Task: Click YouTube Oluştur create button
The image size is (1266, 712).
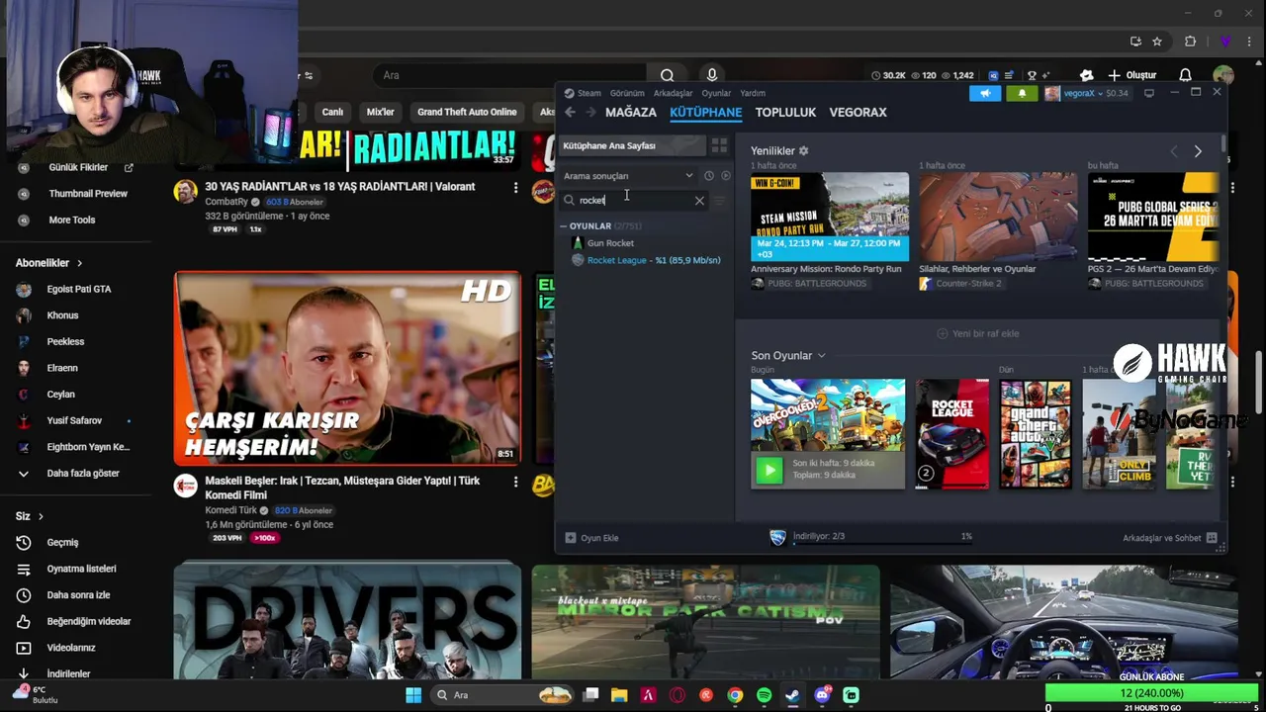Action: 1131,75
